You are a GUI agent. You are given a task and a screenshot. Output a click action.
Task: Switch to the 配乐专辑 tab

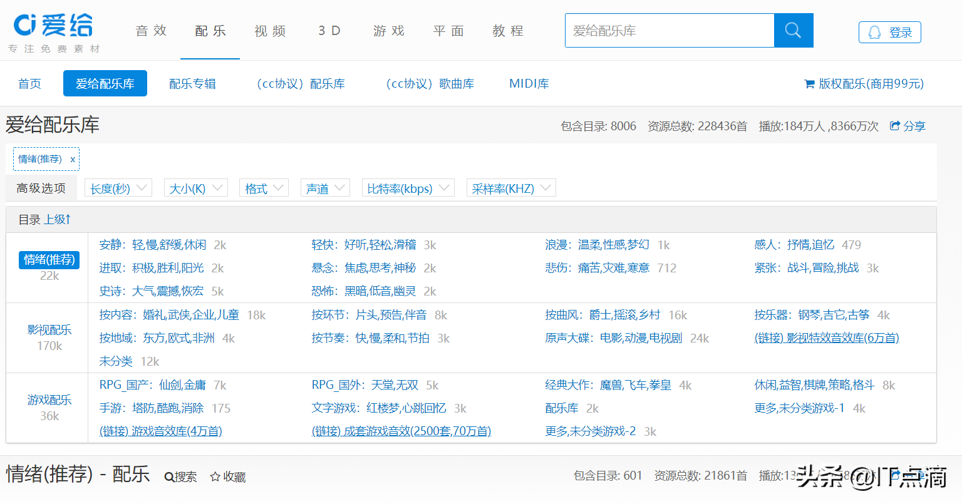192,84
